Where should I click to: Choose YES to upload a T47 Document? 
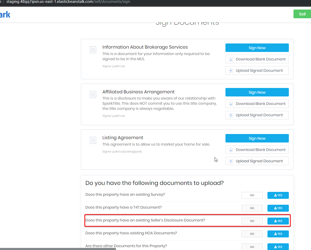[278, 208]
